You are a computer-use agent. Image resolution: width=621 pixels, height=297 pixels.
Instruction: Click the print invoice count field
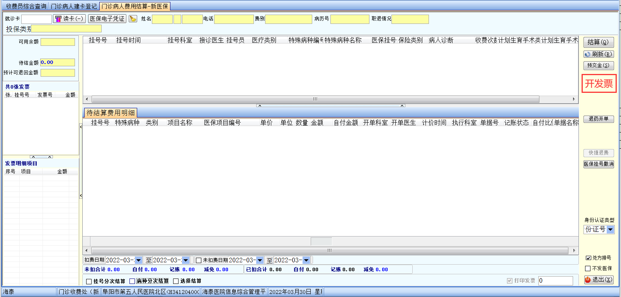pos(555,281)
